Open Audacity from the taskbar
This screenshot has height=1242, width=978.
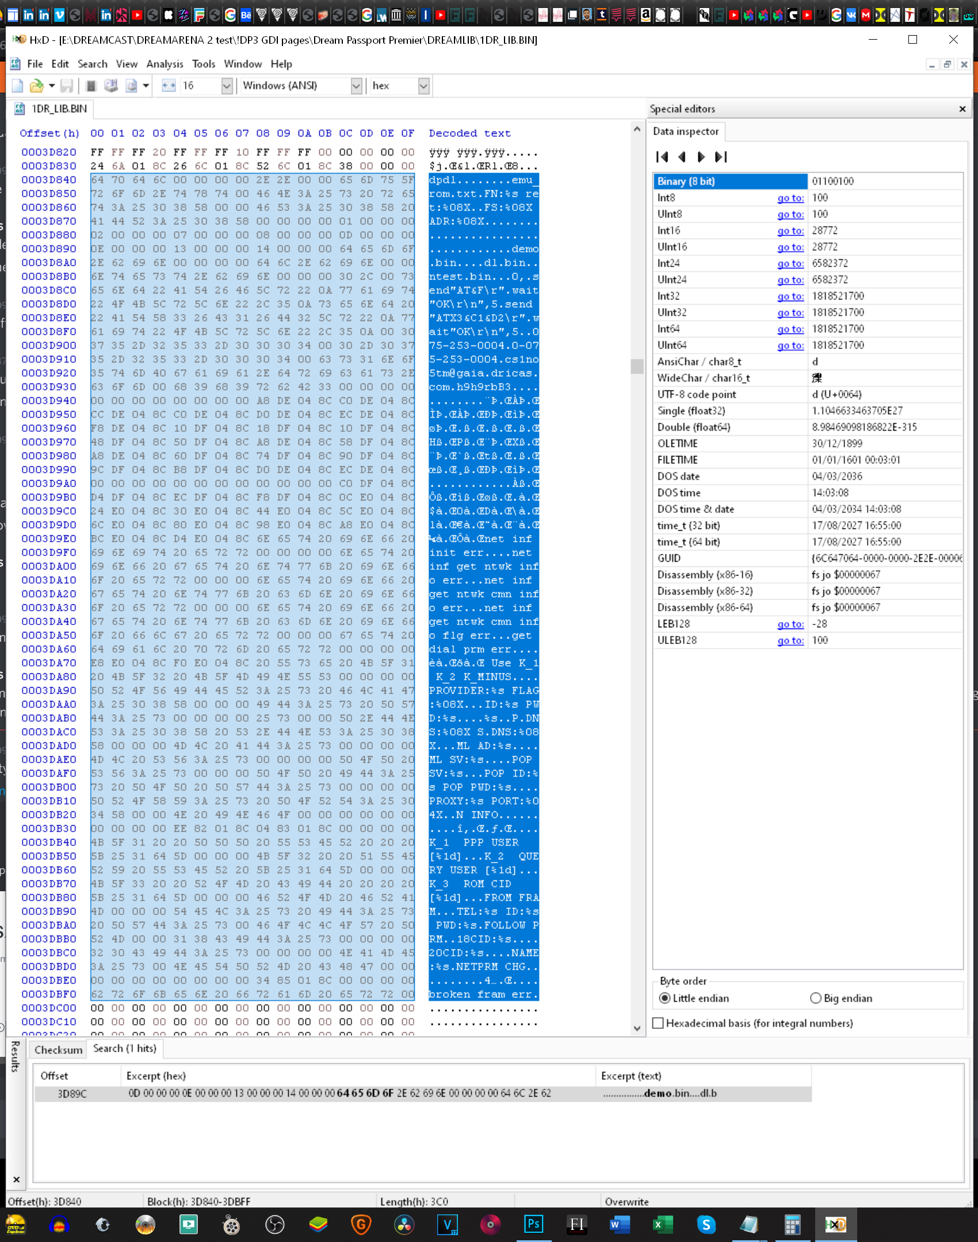pyautogui.click(x=59, y=1225)
